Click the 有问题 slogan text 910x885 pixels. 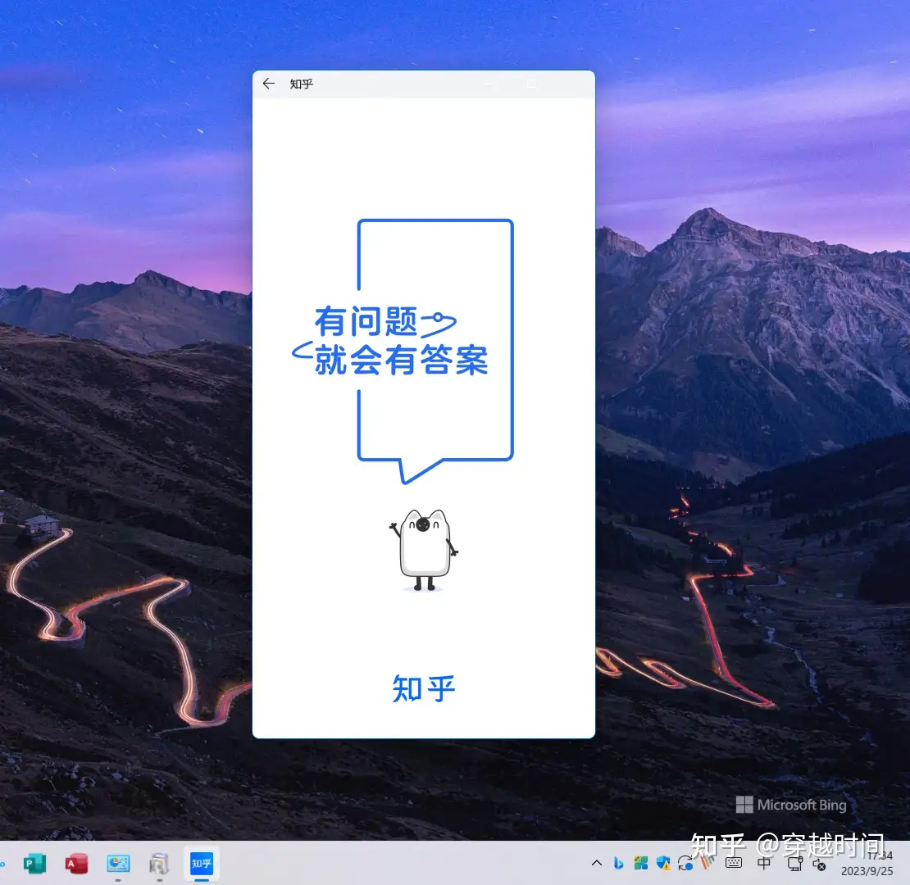[x=366, y=321]
